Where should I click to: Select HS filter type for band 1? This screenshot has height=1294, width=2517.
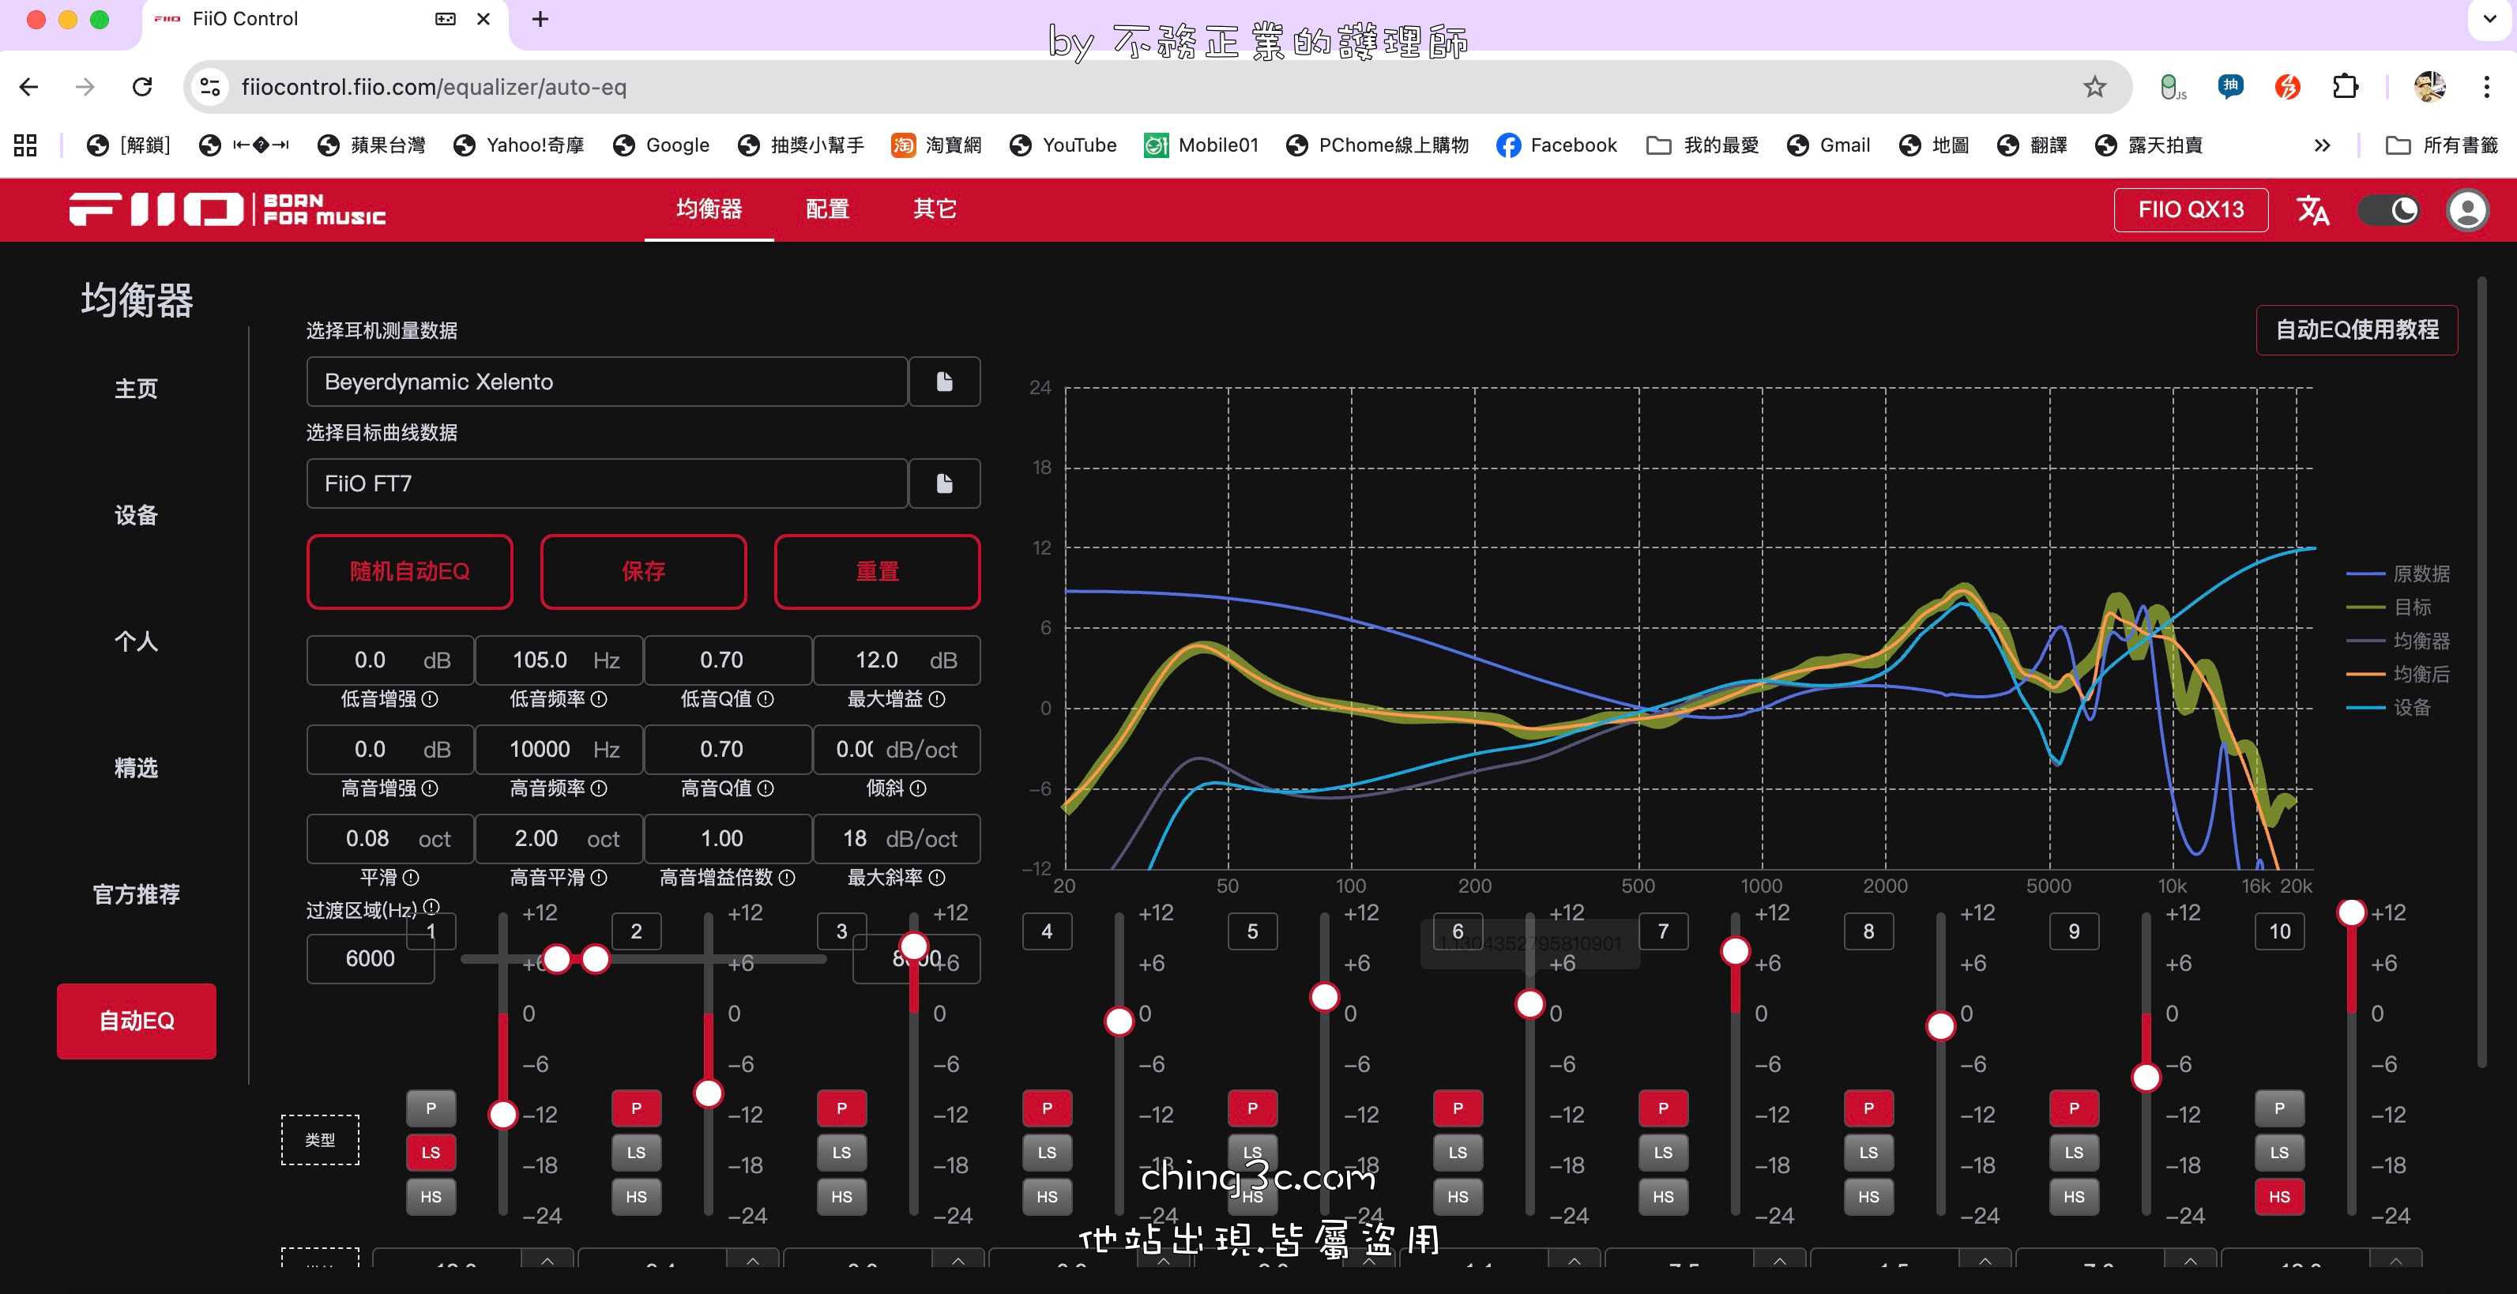pos(431,1196)
